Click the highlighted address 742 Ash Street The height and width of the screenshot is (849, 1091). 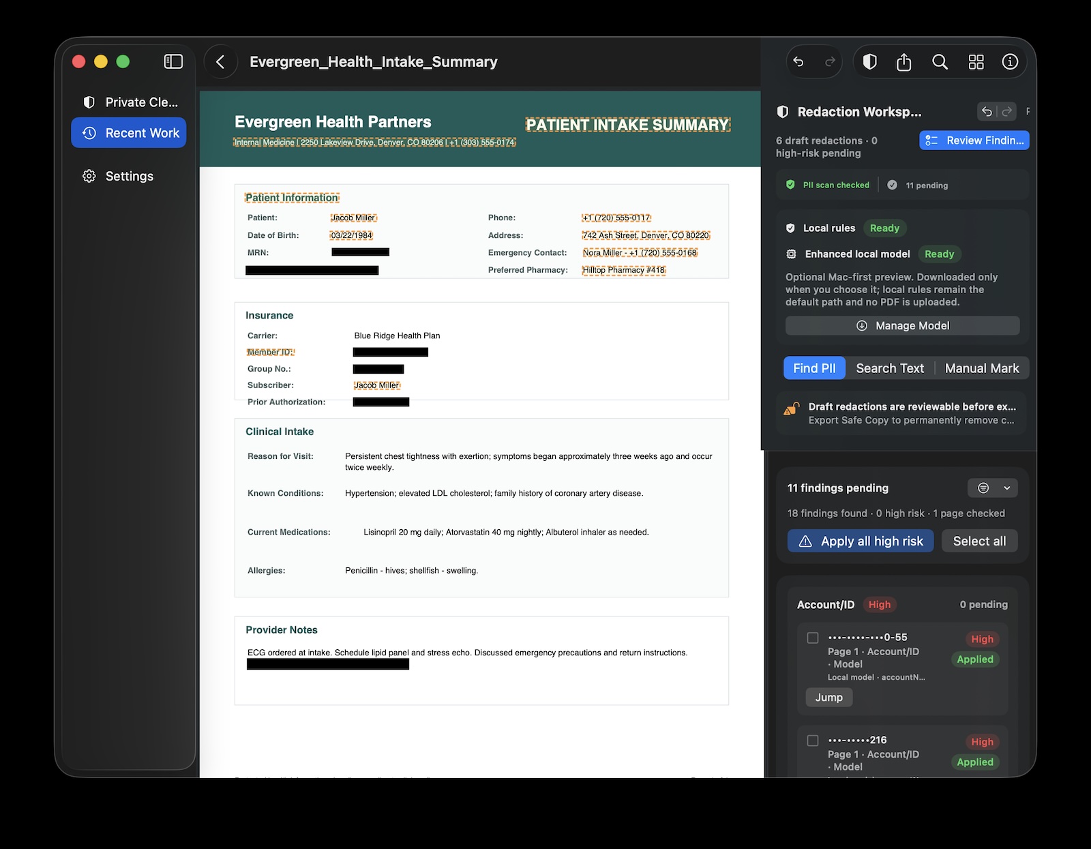point(646,235)
